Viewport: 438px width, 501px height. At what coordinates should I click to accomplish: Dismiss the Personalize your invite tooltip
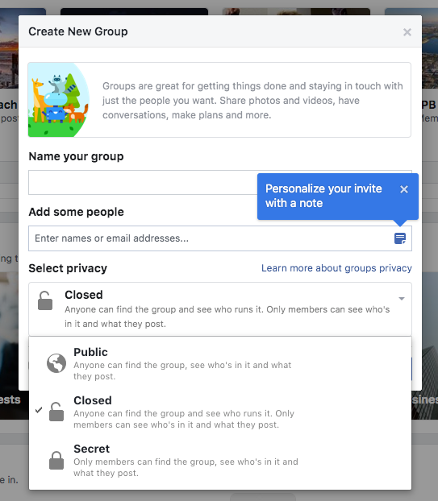(404, 189)
